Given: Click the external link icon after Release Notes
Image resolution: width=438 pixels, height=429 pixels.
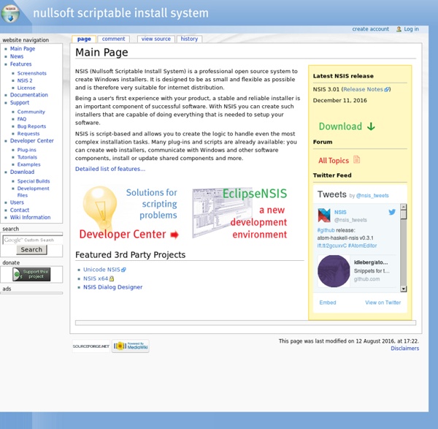Looking at the screenshot, I should coord(386,89).
